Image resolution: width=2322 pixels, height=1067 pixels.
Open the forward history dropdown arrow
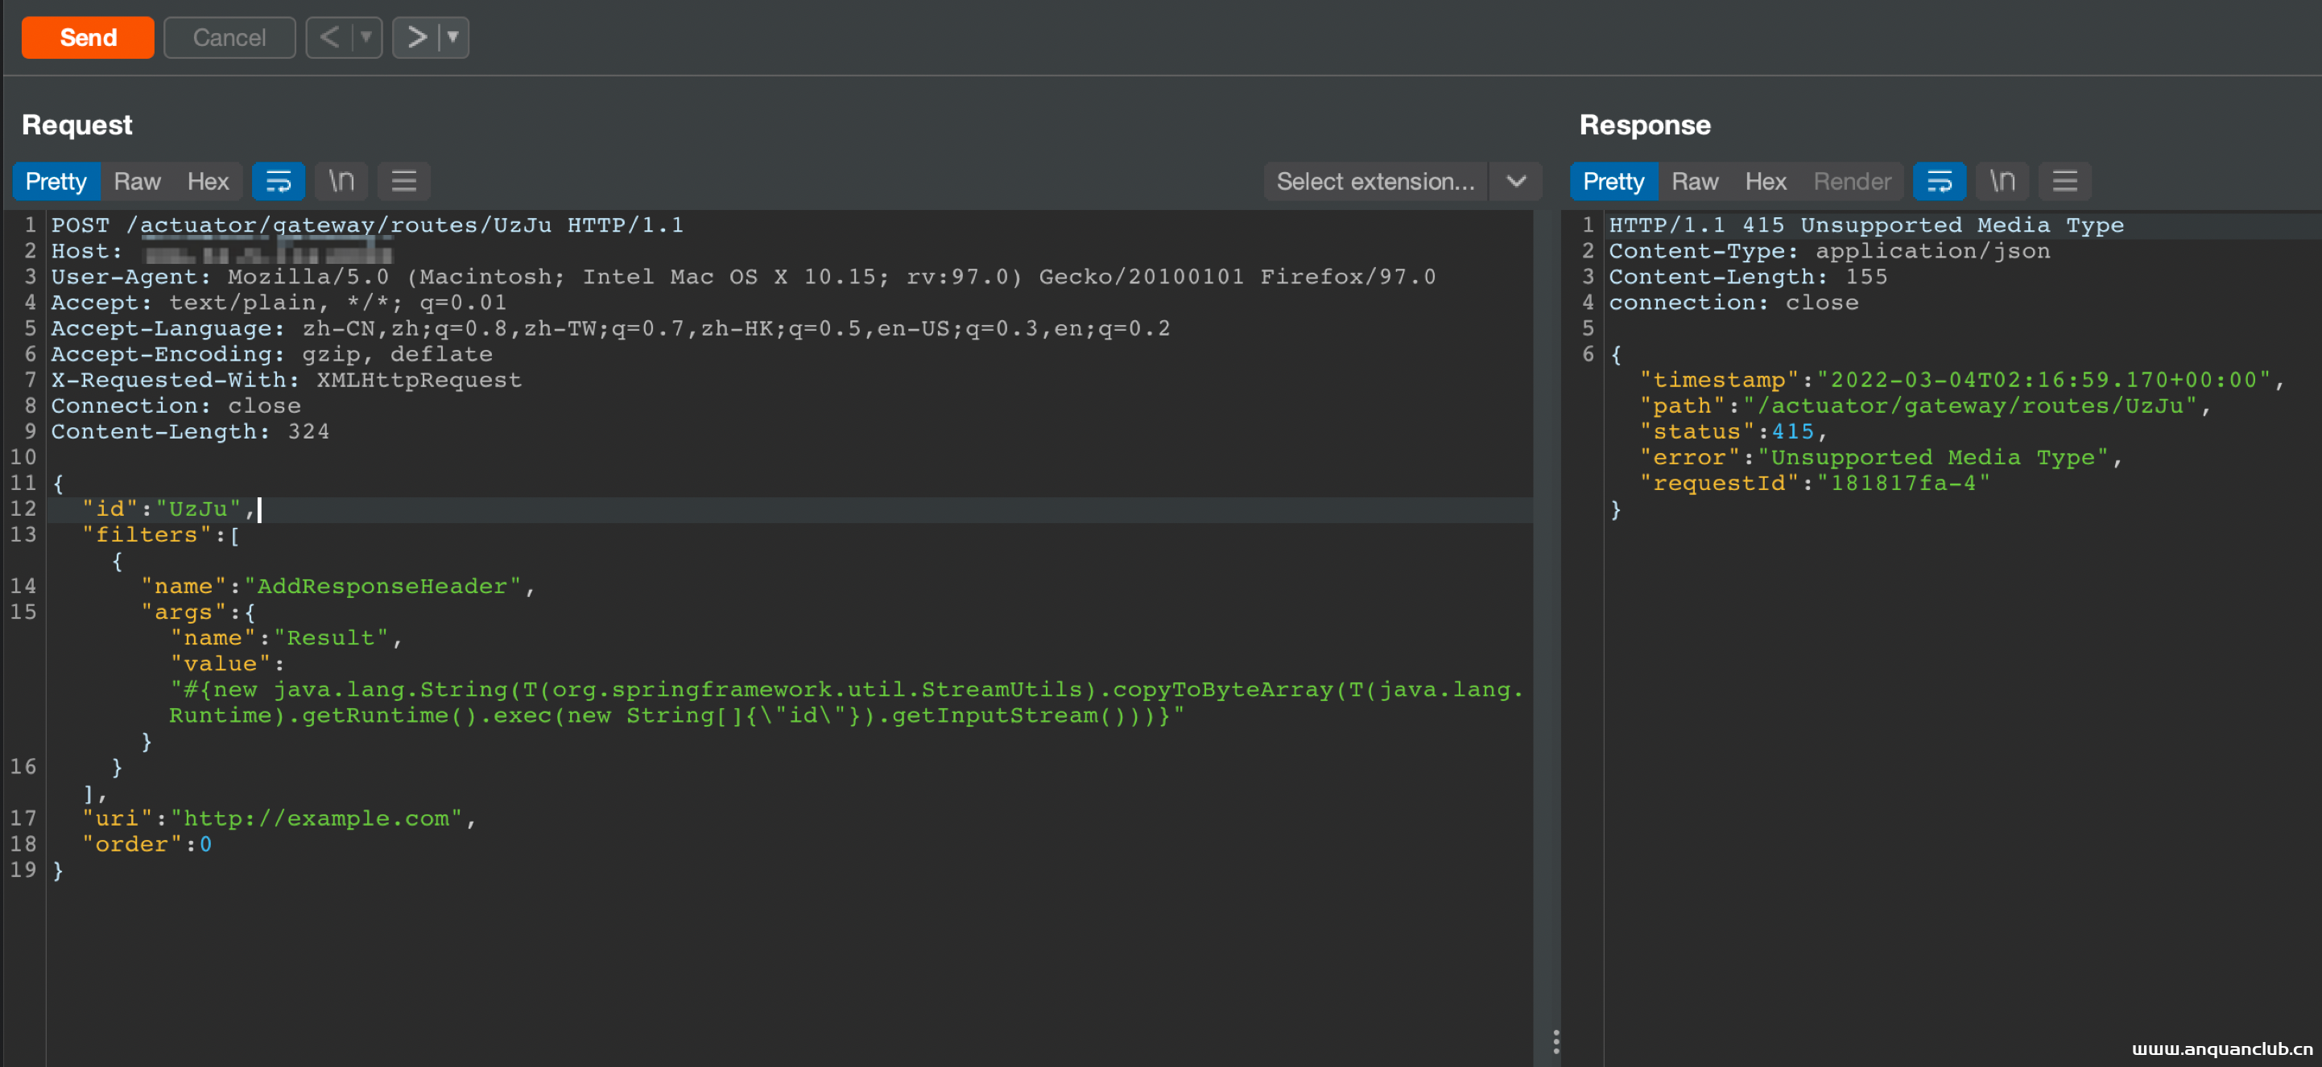(452, 37)
